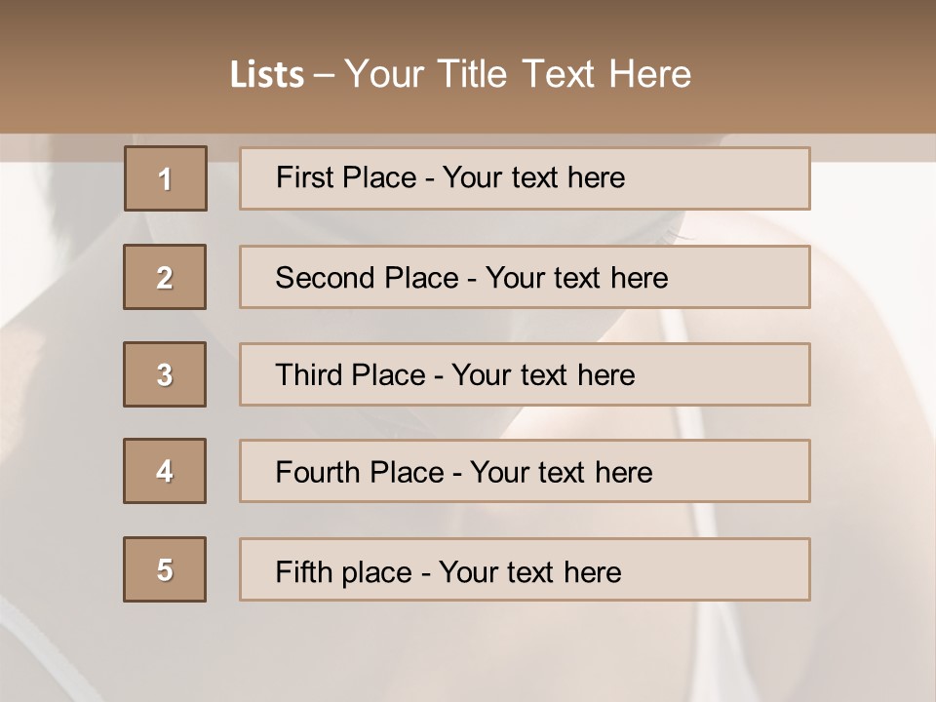Image resolution: width=936 pixels, height=702 pixels.
Task: Click the words "Second Place"
Action: point(367,278)
